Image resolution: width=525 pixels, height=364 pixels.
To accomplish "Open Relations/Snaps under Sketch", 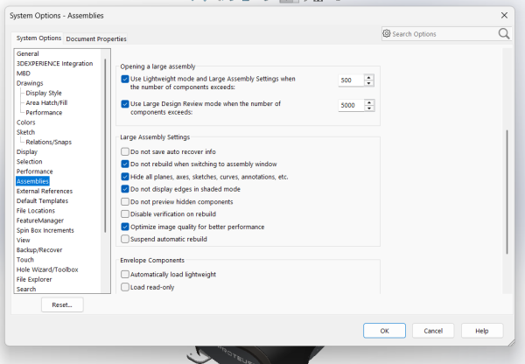I will tap(49, 142).
